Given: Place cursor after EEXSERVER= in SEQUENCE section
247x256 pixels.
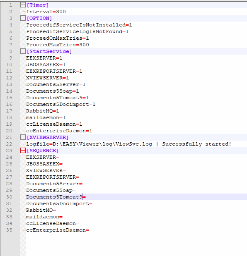Looking at the screenshot, I should pos(60,157).
